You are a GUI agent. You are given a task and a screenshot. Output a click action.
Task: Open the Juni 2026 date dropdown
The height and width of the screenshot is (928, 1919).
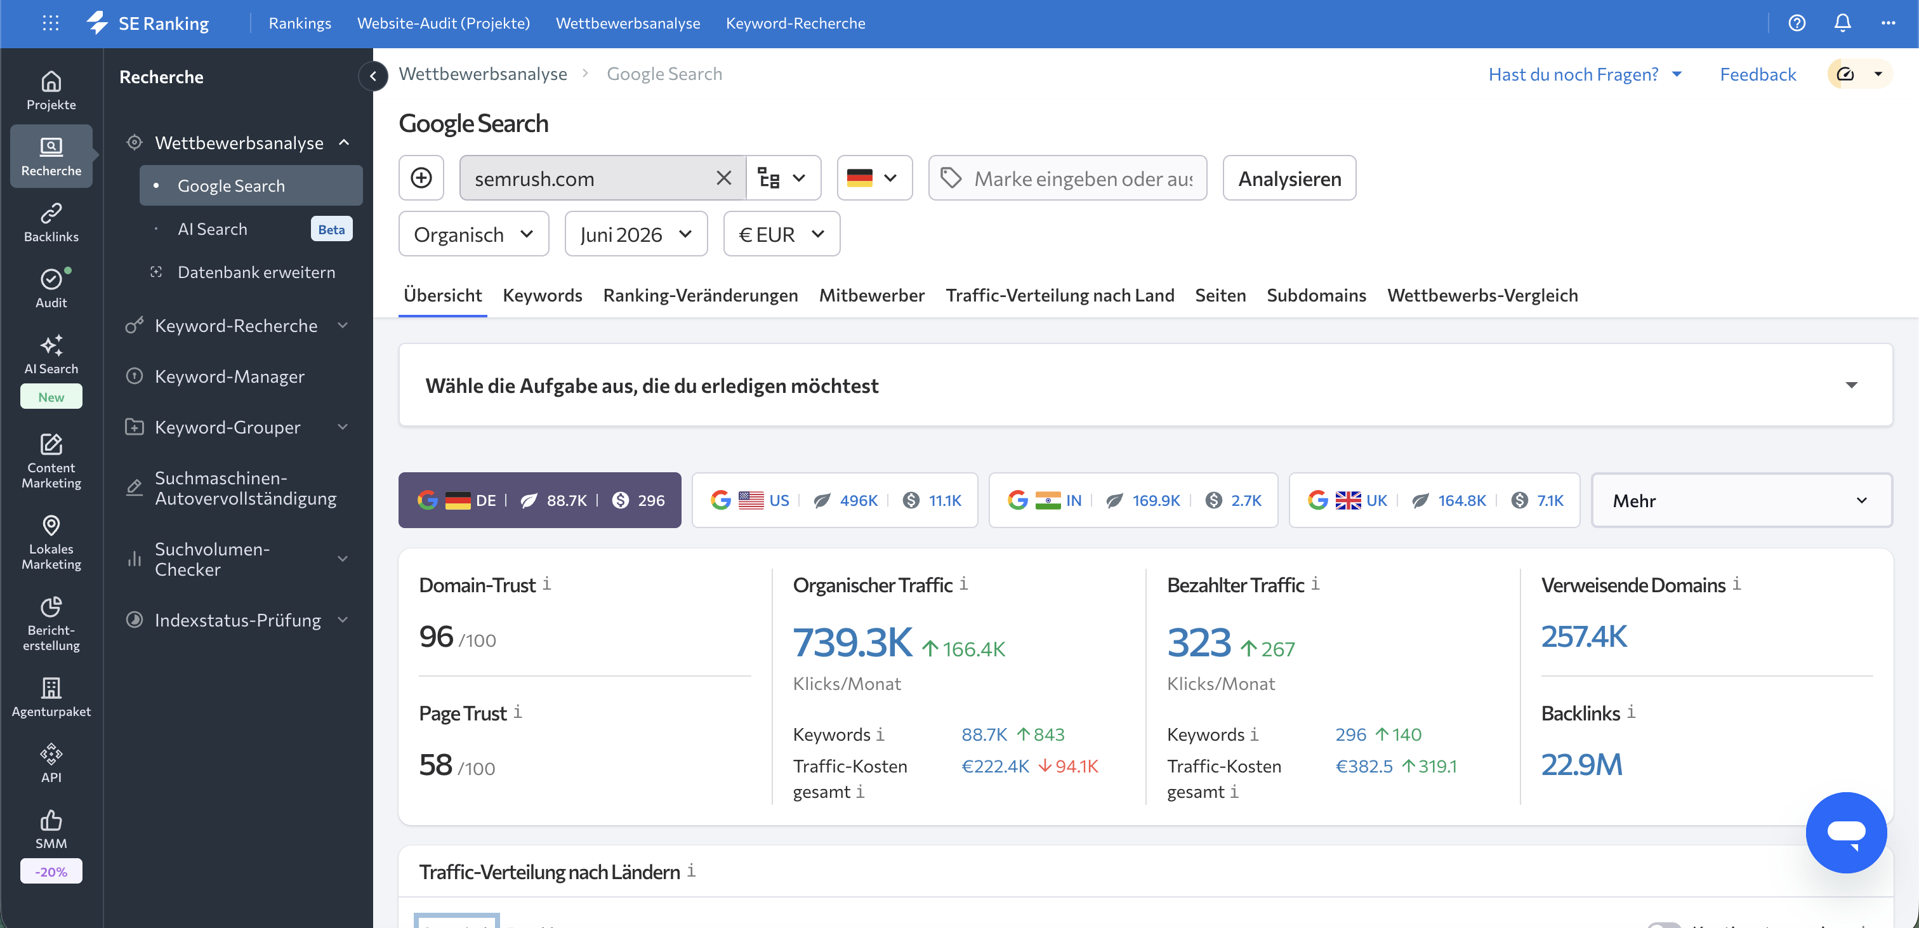point(635,234)
